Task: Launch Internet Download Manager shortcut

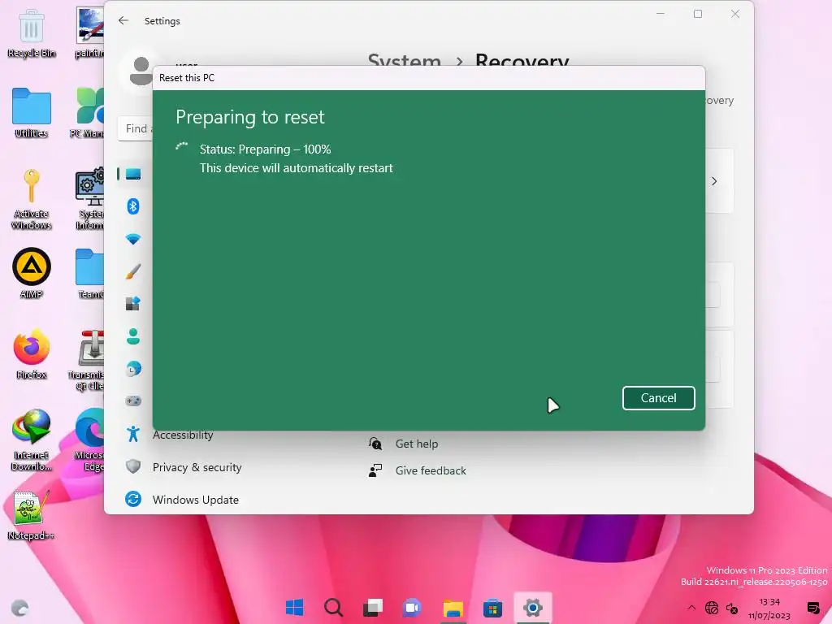Action: coord(32,440)
